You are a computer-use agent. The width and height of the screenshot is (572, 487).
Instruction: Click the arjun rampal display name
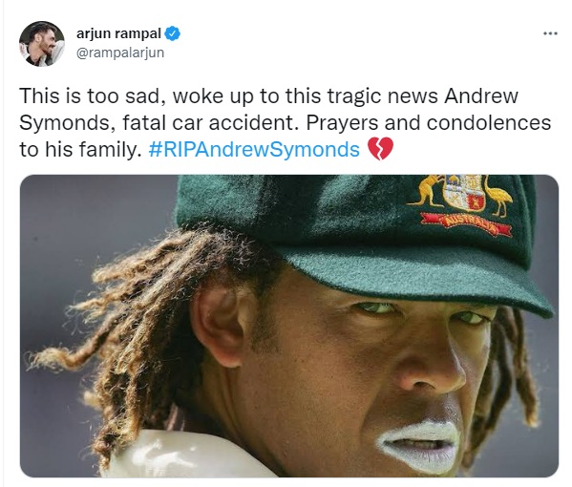click(118, 33)
